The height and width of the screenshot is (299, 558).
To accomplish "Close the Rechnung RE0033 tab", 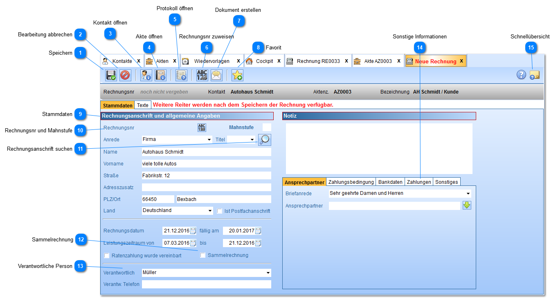I will (x=346, y=61).
